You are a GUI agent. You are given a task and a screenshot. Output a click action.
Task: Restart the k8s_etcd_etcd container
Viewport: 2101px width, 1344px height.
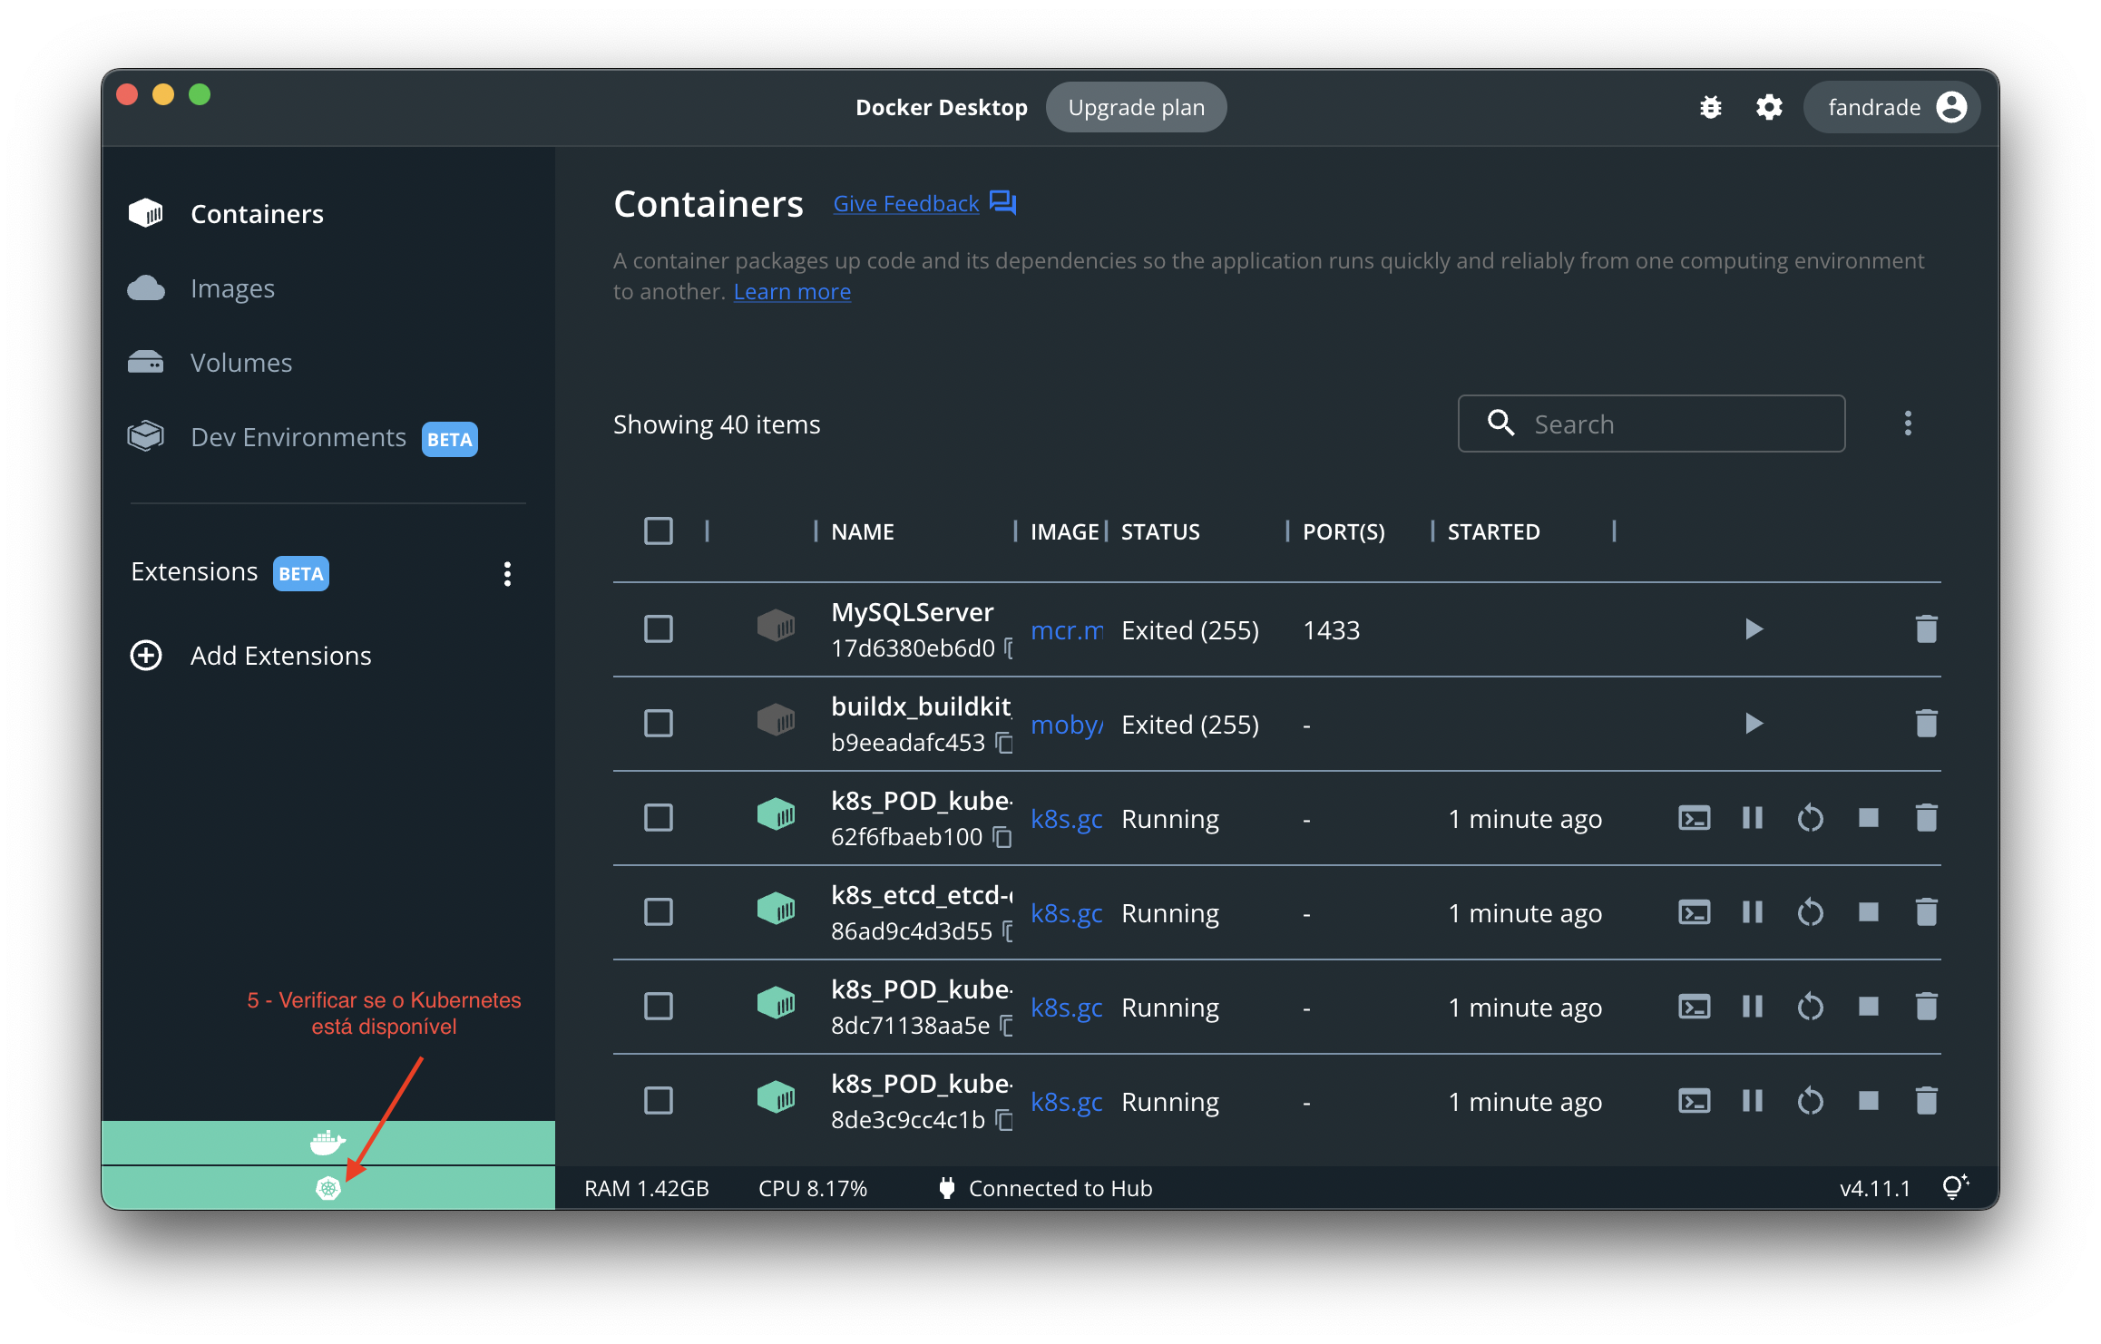pyautogui.click(x=1810, y=912)
